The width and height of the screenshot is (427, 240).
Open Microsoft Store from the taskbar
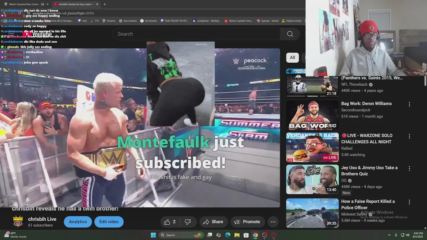tap(246, 235)
